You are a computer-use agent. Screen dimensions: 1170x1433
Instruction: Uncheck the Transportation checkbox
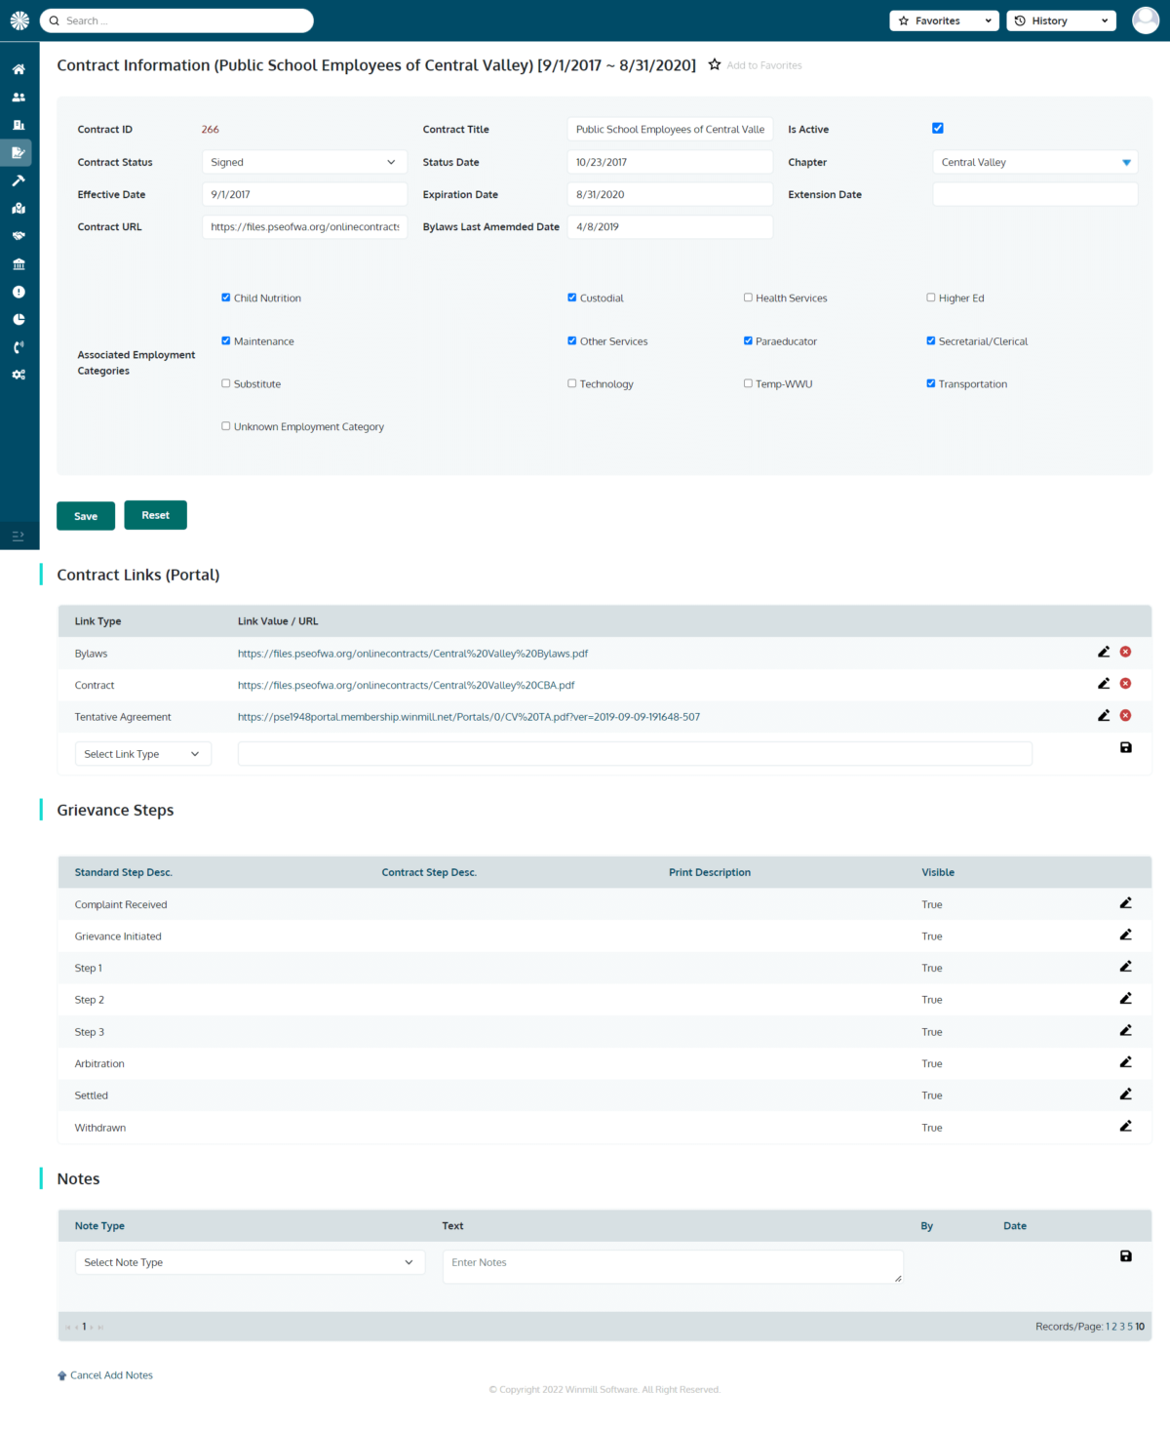931,383
